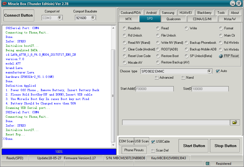Click the log panel scrollbar thumb
The width and height of the screenshot is (244, 167).
(113, 96)
